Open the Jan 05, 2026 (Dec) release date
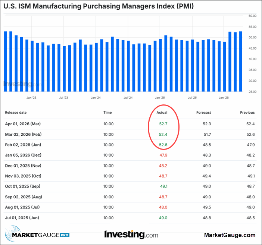The height and width of the screenshot is (245, 262). coord(23,155)
